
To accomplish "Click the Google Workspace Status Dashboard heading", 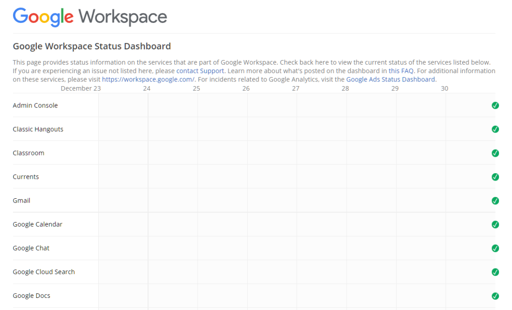I will point(92,46).
